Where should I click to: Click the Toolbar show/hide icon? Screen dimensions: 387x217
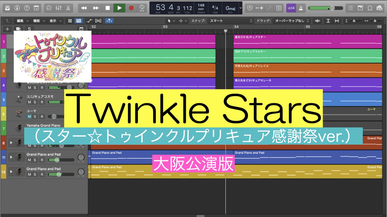(x=36, y=8)
